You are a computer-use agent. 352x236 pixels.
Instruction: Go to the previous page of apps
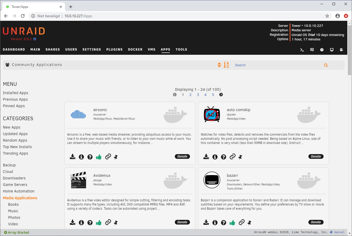click(175, 95)
